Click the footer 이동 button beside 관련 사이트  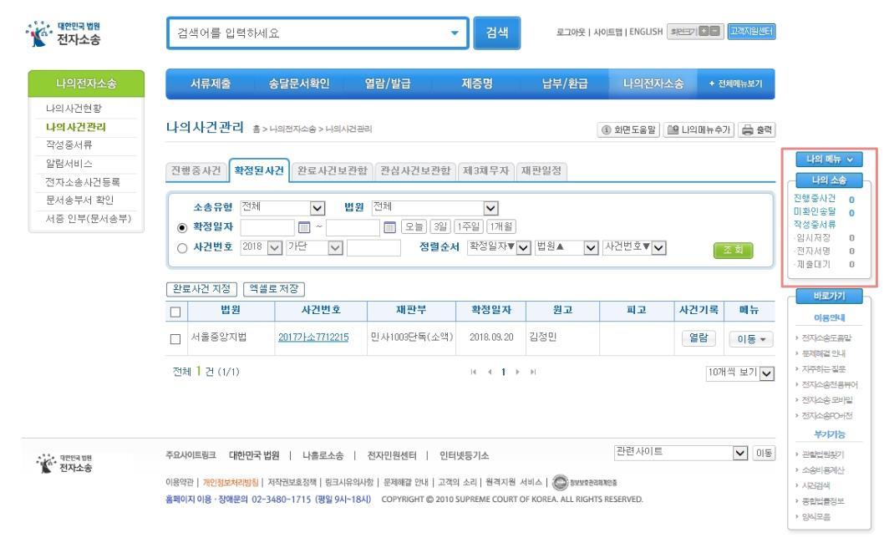pyautogui.click(x=764, y=454)
